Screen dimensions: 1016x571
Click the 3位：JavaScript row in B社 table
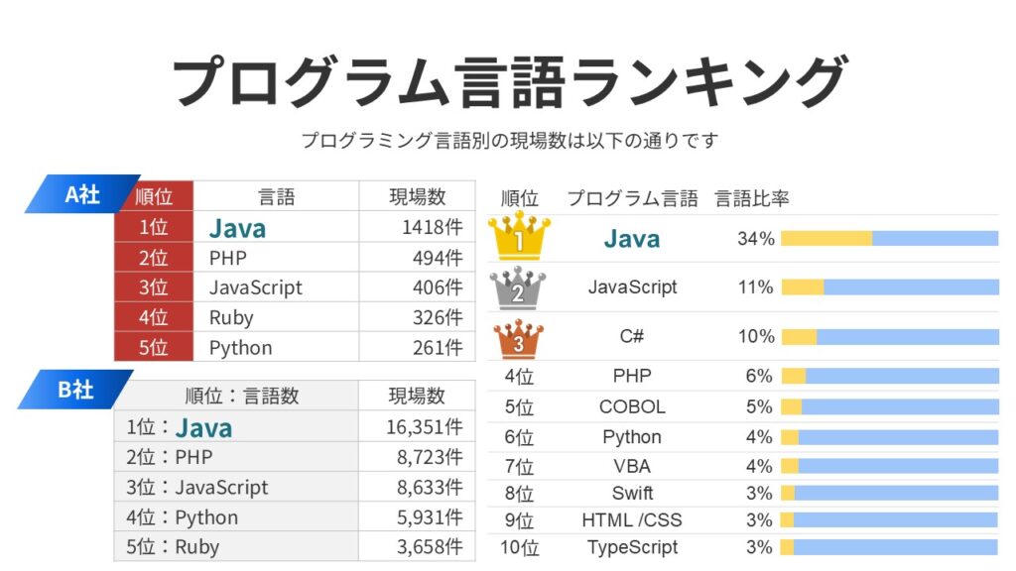pyautogui.click(x=197, y=488)
